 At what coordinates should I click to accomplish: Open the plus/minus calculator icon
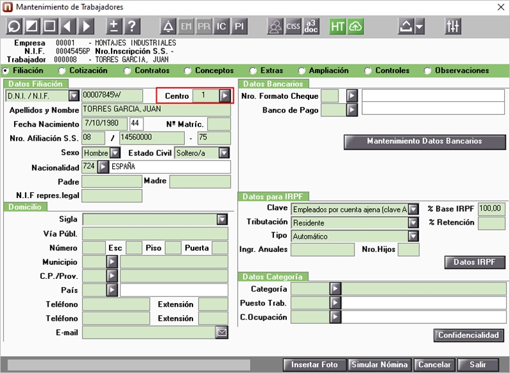tap(113, 26)
